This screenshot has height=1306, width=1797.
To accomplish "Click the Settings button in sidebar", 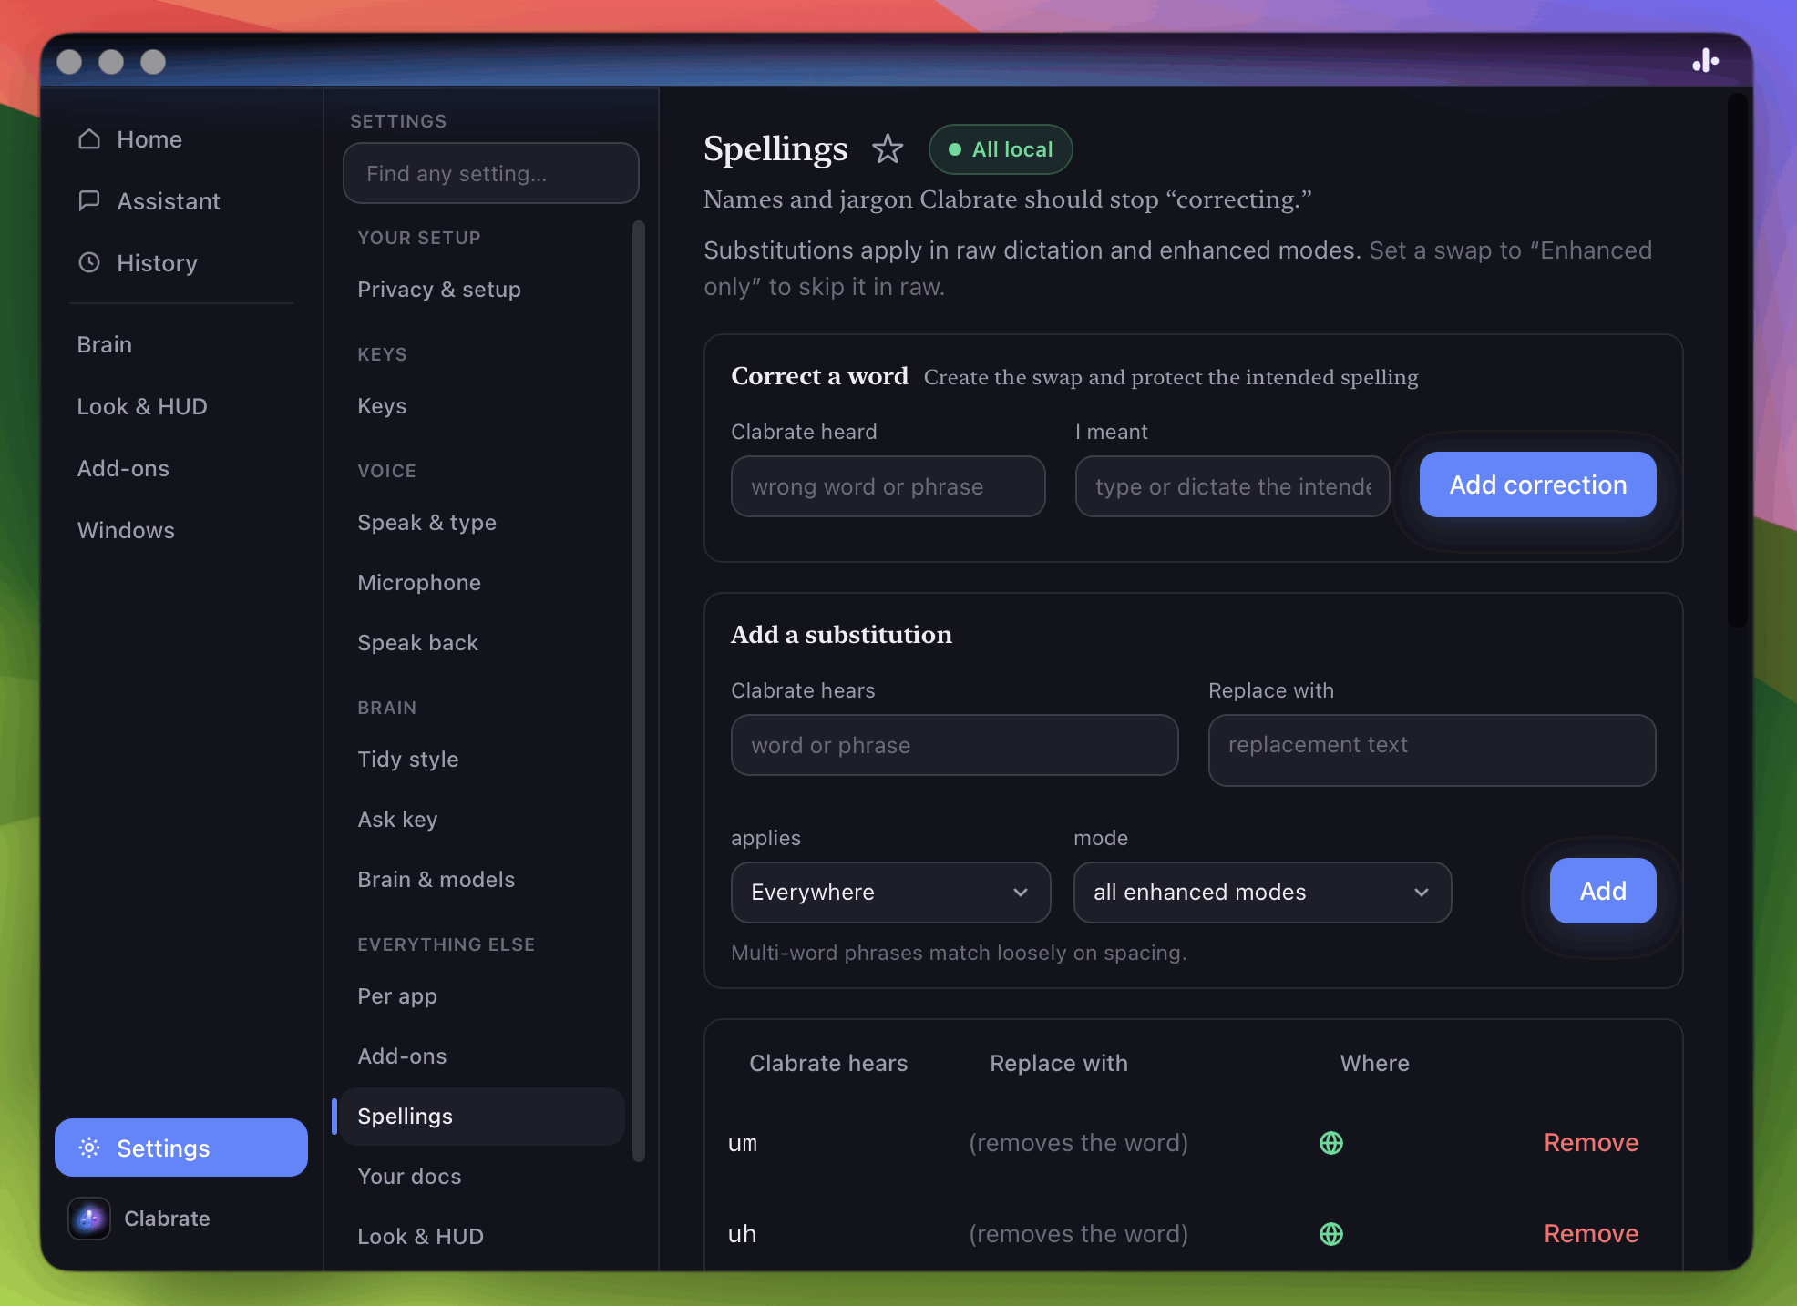I will click(x=181, y=1148).
